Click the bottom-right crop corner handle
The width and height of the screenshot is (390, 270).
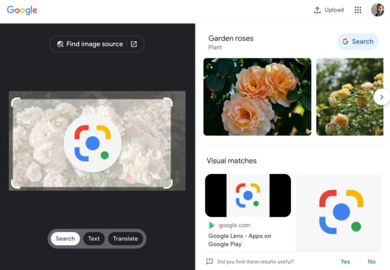[x=168, y=184]
